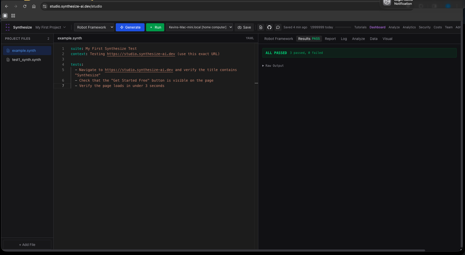
Task: Open the feedback chat bubble icon
Action: pyautogui.click(x=278, y=27)
